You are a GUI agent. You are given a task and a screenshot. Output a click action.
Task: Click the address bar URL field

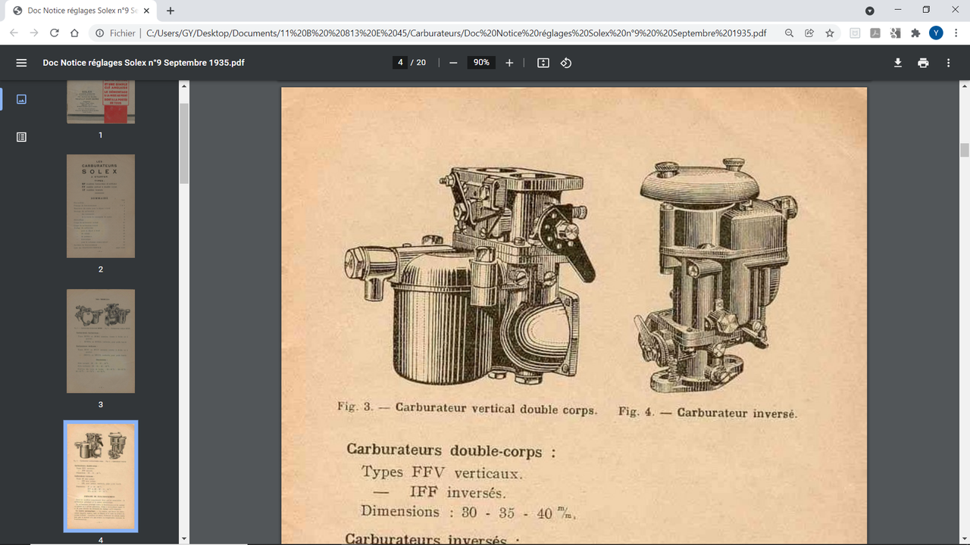pyautogui.click(x=456, y=33)
